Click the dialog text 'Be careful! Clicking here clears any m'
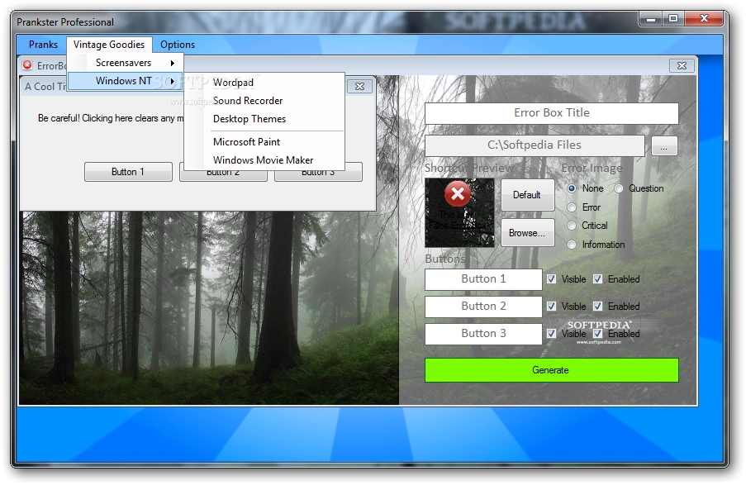 [x=111, y=118]
